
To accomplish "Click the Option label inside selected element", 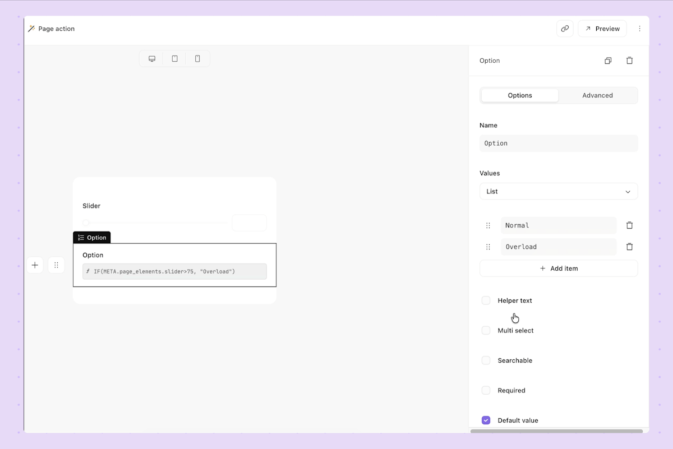I will 93,255.
